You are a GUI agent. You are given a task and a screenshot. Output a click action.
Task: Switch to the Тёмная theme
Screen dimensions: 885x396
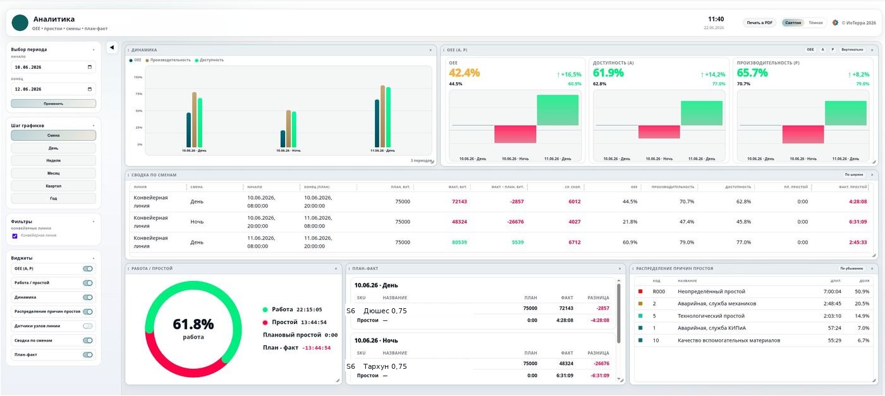click(815, 23)
